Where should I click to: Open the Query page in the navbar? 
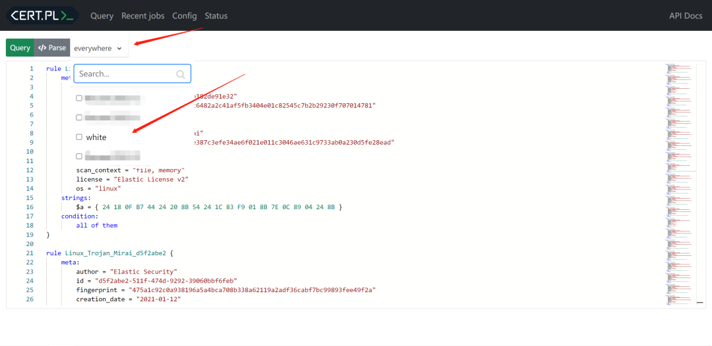click(102, 16)
